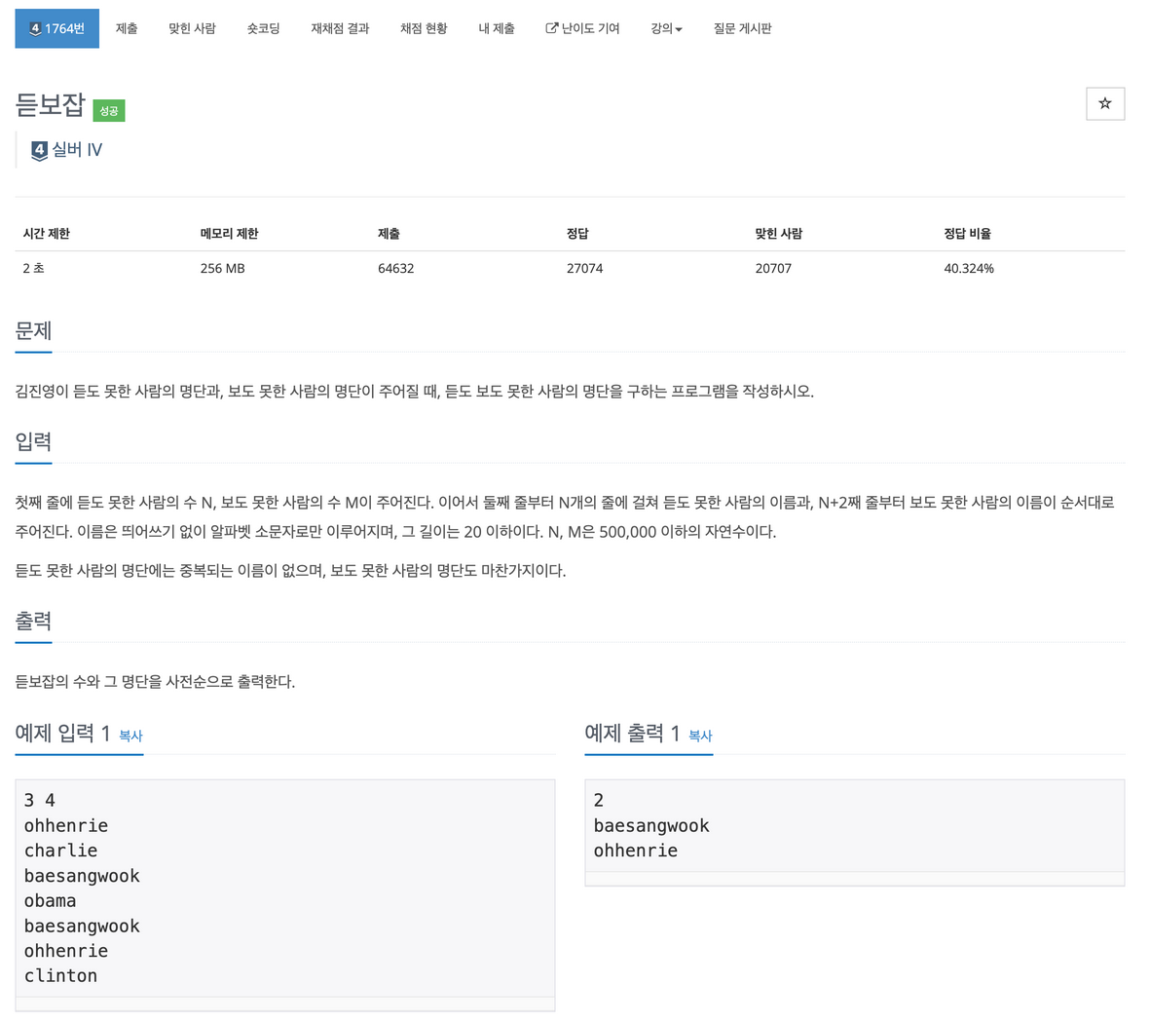Click 'obama' in sample input
This screenshot has height=1022, width=1150.
point(50,901)
